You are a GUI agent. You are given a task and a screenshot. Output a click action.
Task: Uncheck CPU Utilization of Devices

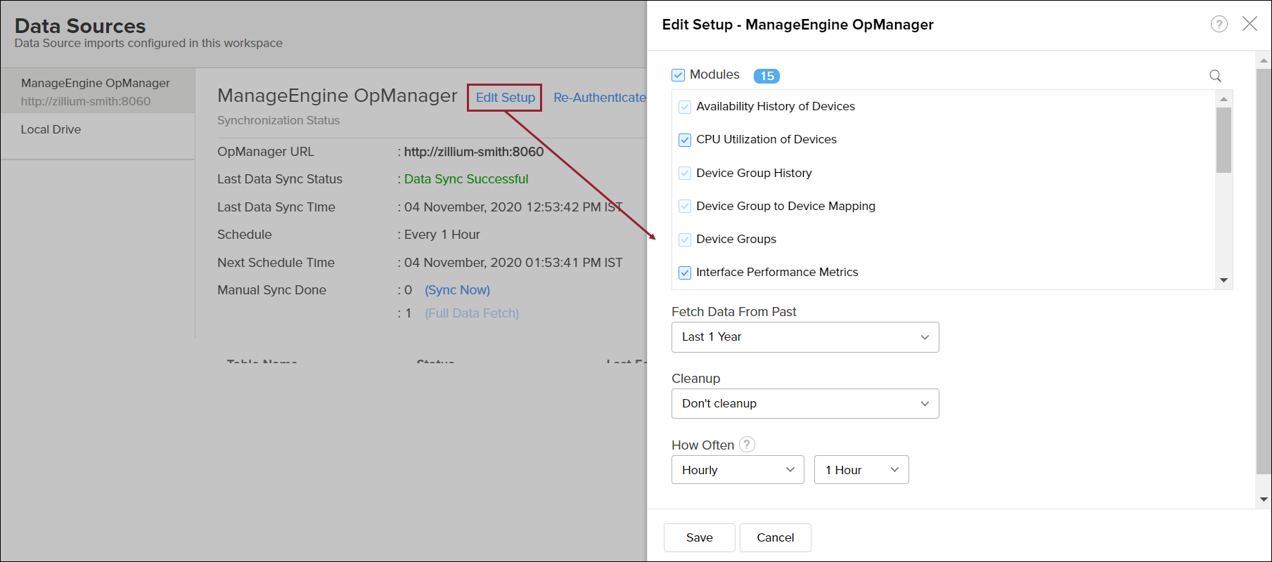pyautogui.click(x=685, y=140)
